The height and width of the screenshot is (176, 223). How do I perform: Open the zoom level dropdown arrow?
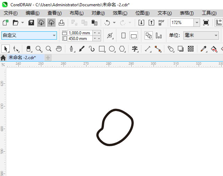click(197, 23)
